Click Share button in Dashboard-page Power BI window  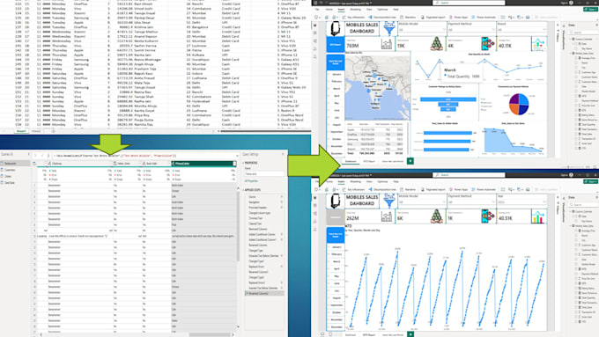(x=590, y=10)
